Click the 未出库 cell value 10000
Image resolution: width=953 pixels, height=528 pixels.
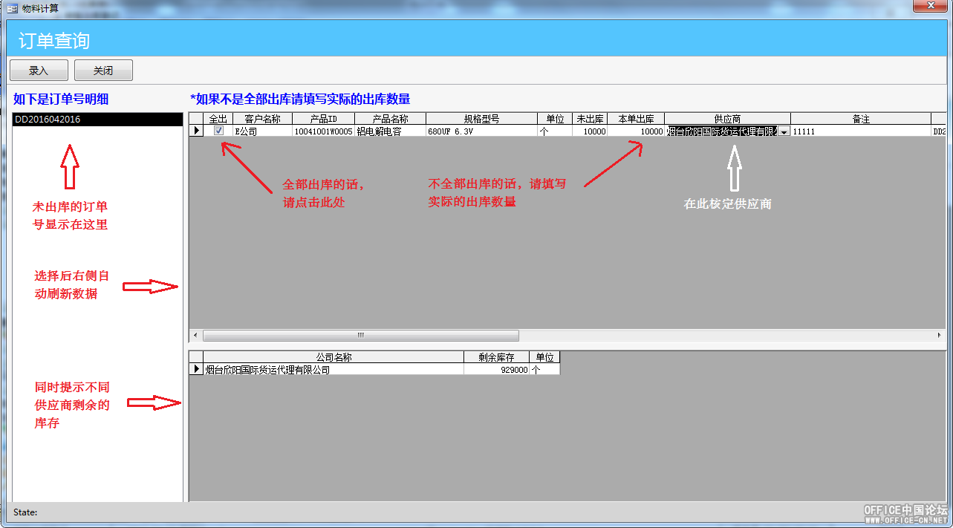tap(590, 131)
